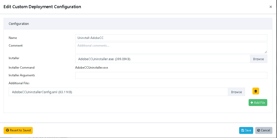Click the Comment label

[x=16, y=46]
